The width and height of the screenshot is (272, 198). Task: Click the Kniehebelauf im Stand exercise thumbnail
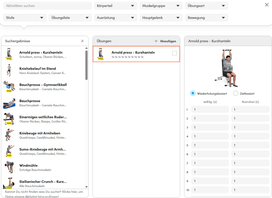(x=9, y=70)
